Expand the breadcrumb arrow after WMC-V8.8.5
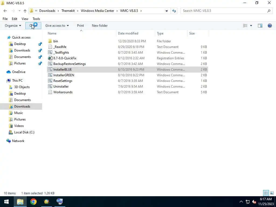The width and height of the screenshot is (276, 207). click(x=141, y=11)
